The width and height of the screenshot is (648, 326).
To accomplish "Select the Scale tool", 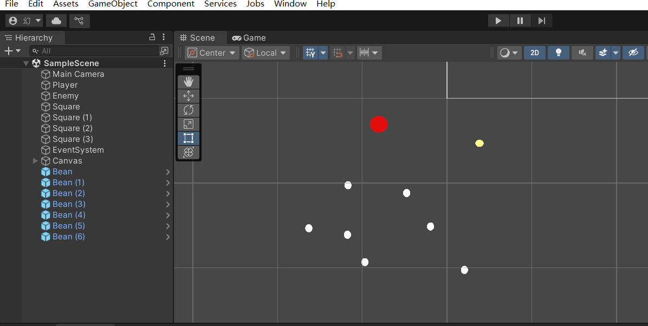I will (189, 124).
